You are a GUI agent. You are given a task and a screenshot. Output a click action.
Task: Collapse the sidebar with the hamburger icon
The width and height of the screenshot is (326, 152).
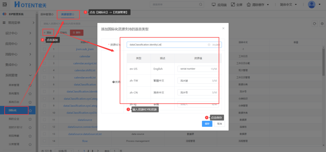coord(5,5)
